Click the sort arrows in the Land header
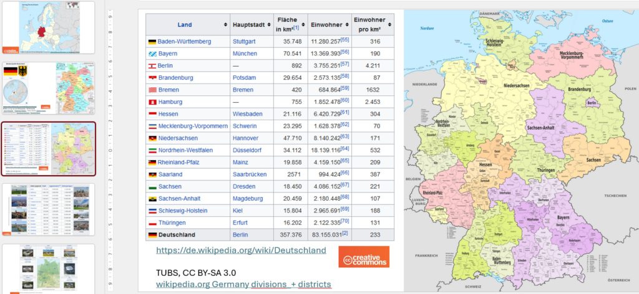Screen dimensions: 639x294 pos(225,25)
